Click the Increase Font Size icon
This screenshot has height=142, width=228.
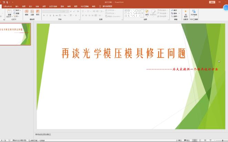pos(71,11)
